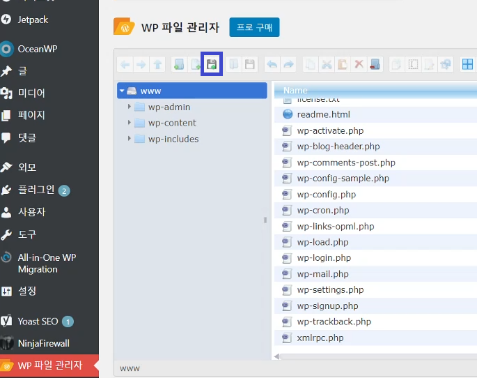Viewport: 477px width, 378px height.
Task: Open WP 파일 관리자 sidebar menu
Action: click(x=49, y=365)
